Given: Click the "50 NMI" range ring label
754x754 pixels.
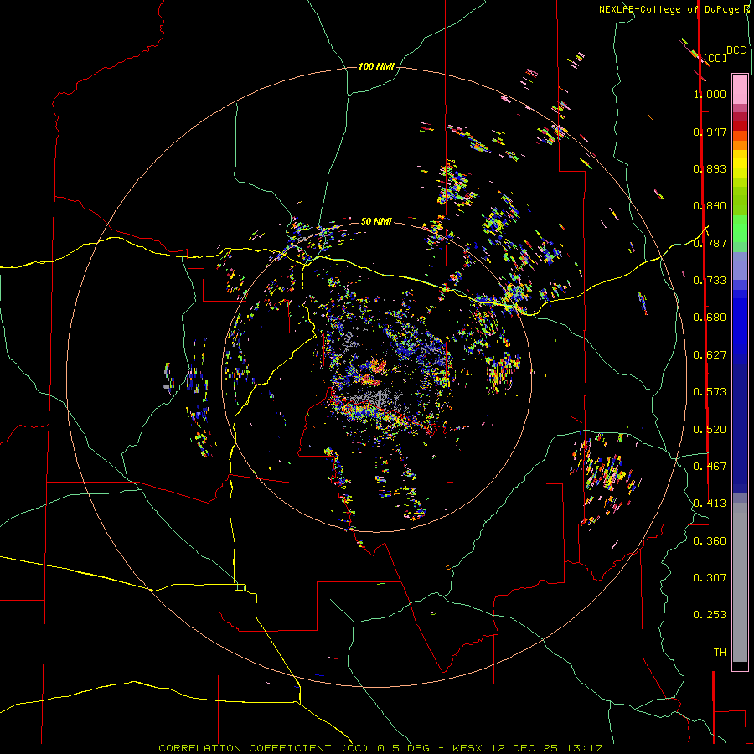Looking at the screenshot, I should [x=376, y=221].
